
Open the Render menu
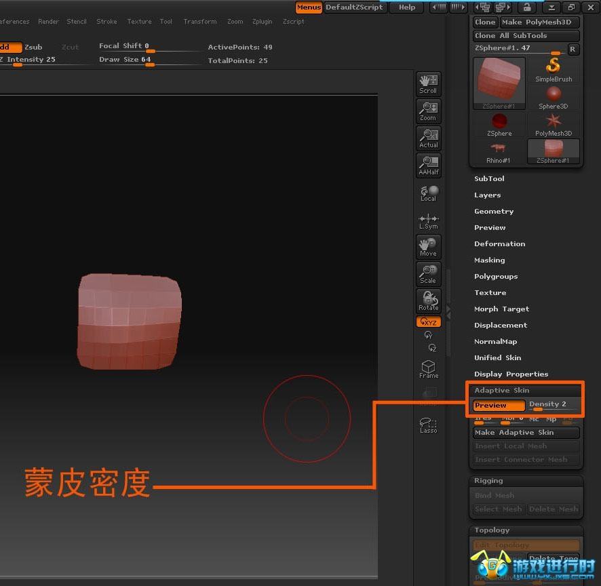pos(48,22)
